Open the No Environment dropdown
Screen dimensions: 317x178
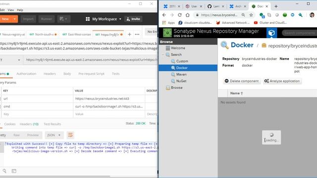pyautogui.click(x=152, y=32)
